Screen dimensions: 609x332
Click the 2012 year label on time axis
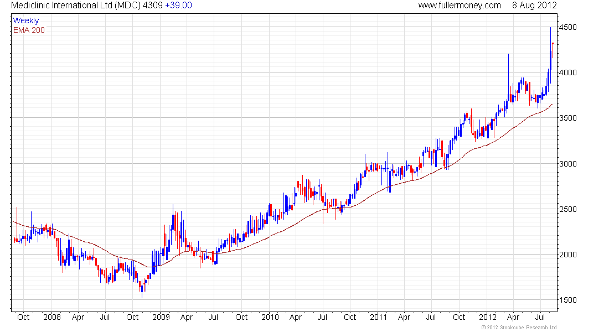[x=487, y=317]
